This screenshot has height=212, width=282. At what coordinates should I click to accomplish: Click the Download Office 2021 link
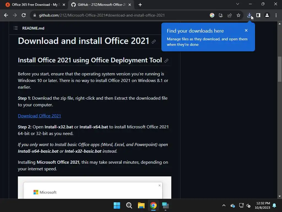[x=39, y=116]
